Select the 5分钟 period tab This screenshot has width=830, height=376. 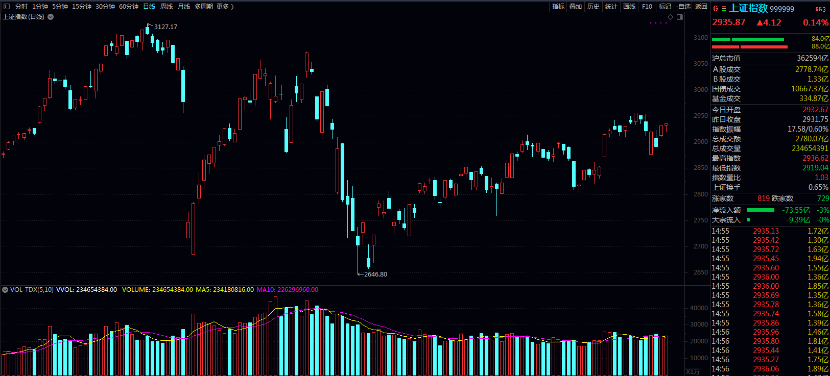[x=60, y=7]
